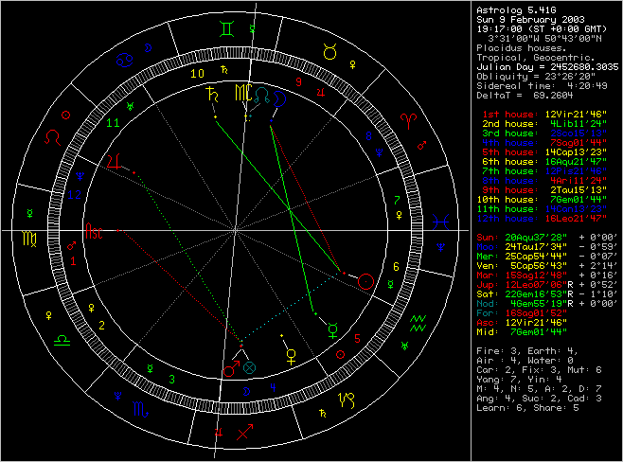Select the large yellow Saturn planet glyph
Image resolution: width=623 pixels, height=462 pixels.
[x=212, y=95]
